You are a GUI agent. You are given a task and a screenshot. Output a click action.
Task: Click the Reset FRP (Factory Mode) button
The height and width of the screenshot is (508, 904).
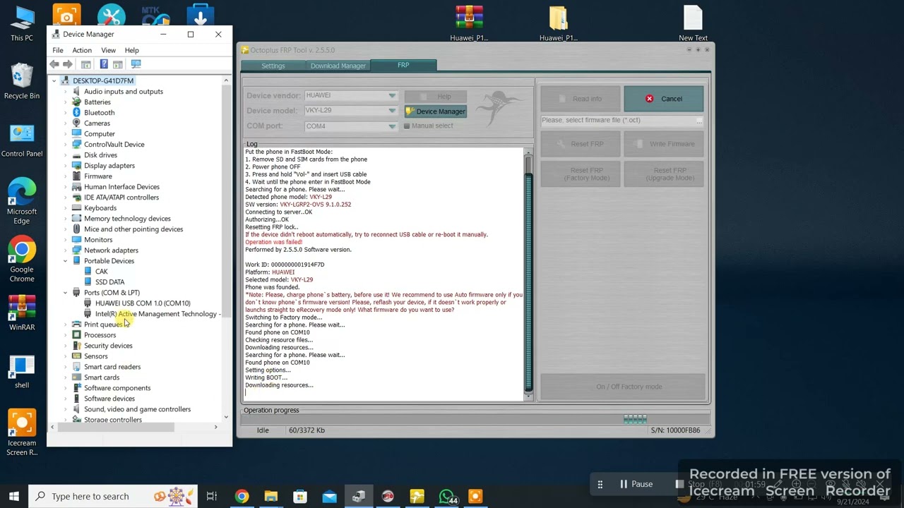(581, 174)
